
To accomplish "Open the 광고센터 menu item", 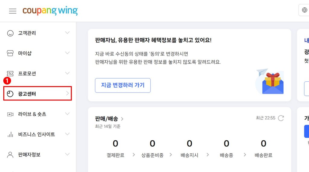I will click(x=37, y=93).
